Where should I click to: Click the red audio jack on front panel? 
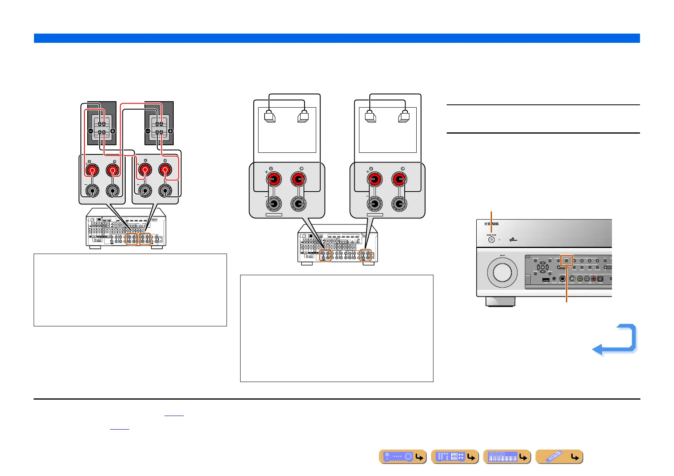click(594, 278)
